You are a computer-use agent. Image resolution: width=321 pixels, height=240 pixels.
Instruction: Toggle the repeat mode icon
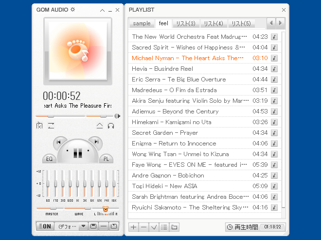51,126
